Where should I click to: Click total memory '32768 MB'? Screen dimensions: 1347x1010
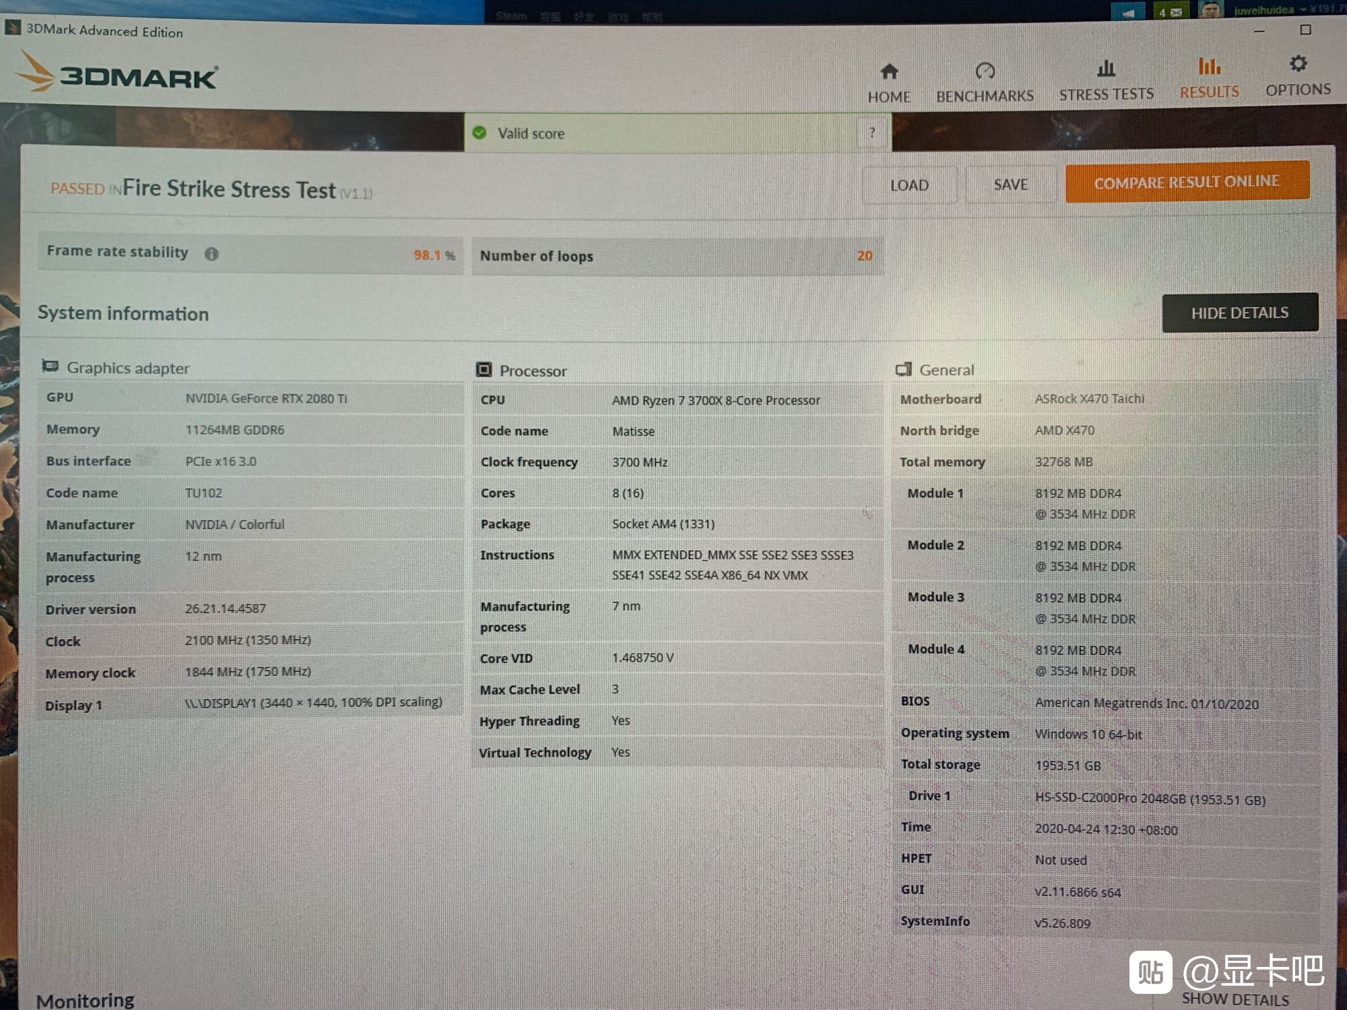[1063, 462]
